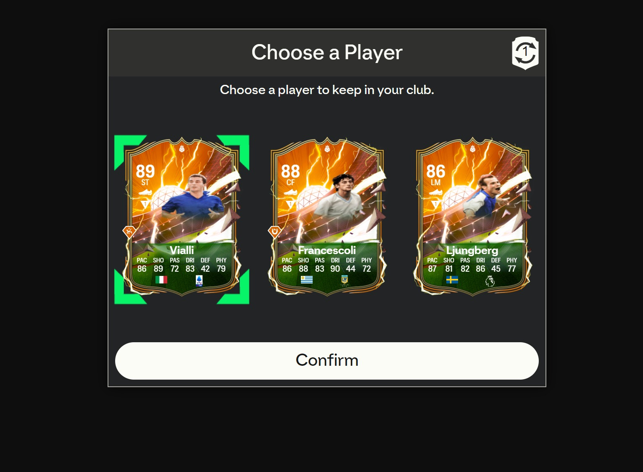
Task: Choose the Francescoli 88 CF card
Action: [327, 217]
